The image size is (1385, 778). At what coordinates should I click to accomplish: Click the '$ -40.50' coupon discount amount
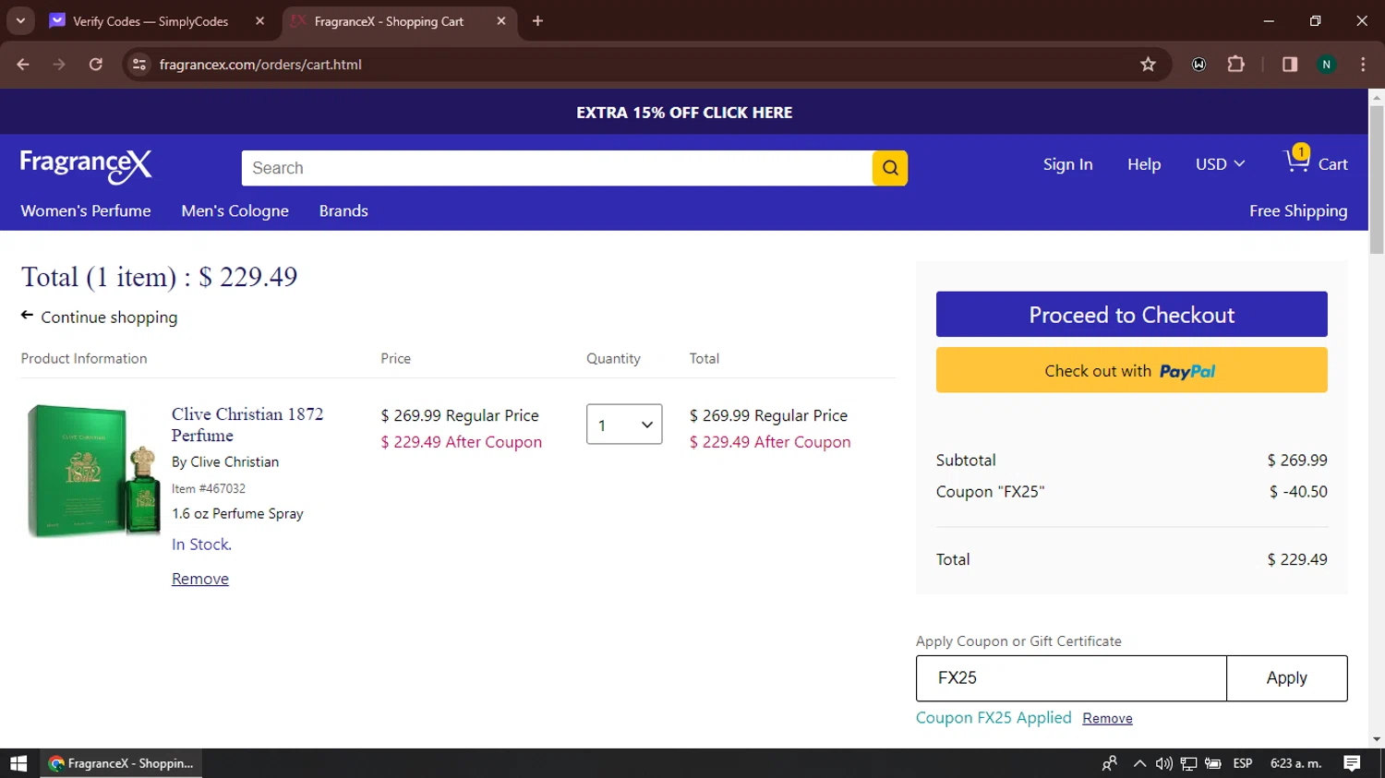(1298, 492)
